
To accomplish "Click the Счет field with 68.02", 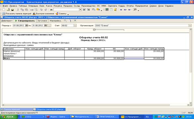I will coord(67,25).
